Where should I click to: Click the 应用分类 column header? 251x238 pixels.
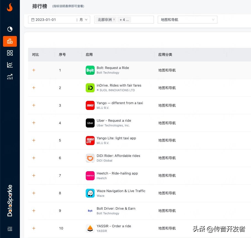click(165, 55)
